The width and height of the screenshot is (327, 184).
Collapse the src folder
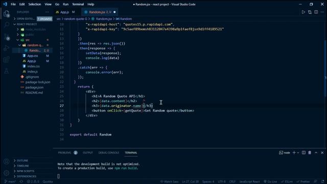[32, 40]
